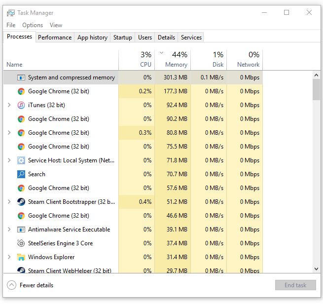
Task: Click Service Host: Local System gear icon
Action: click(21, 160)
